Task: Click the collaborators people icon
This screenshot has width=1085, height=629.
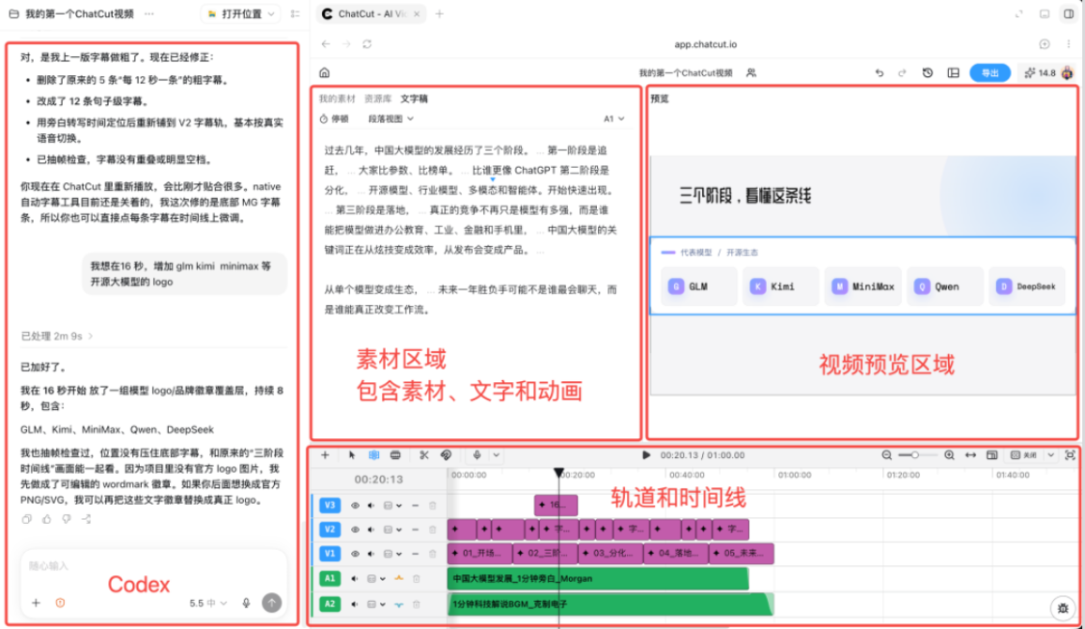Action: click(x=750, y=72)
